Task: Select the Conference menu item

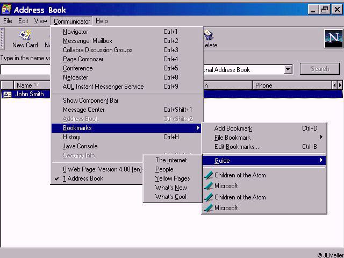Action: tap(127, 68)
